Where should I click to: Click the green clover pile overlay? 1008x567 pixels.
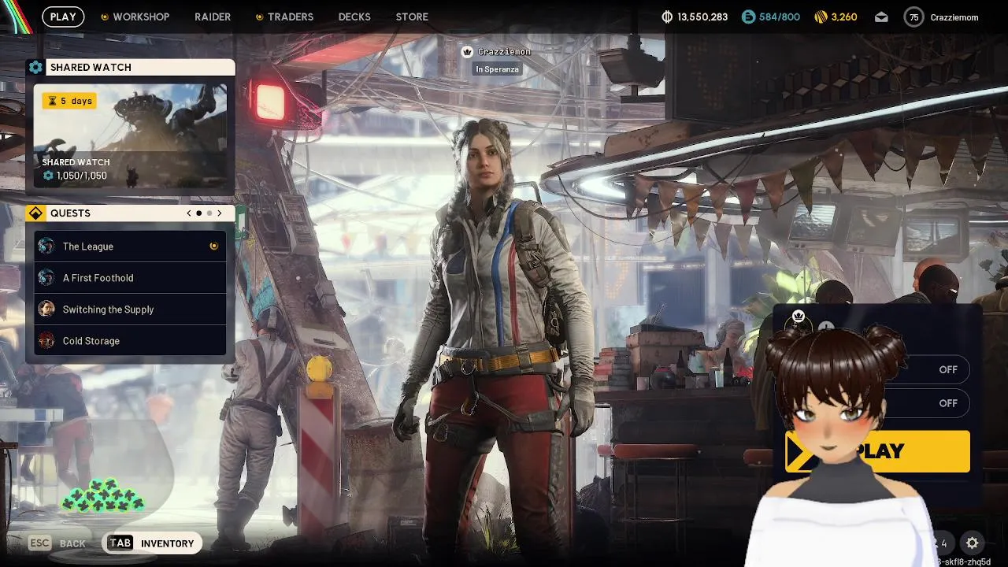coord(103,497)
